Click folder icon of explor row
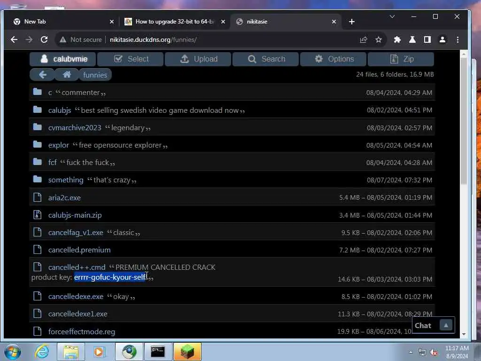The height and width of the screenshot is (361, 481). coord(38,144)
